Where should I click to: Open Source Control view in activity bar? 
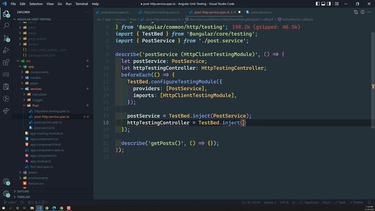click(x=6, y=38)
